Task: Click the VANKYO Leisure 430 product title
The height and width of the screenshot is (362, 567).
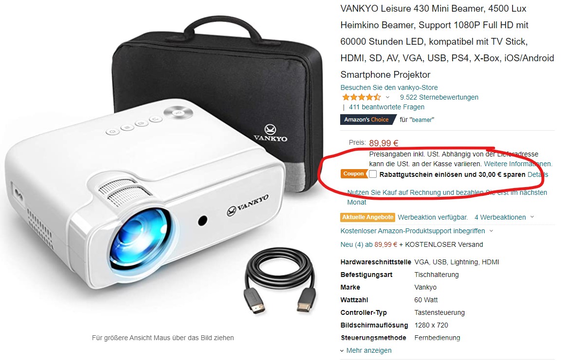Action: click(447, 41)
